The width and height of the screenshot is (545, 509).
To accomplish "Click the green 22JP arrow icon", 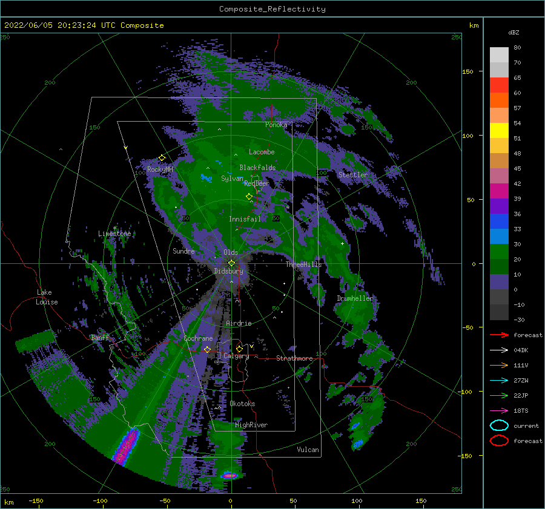I will (499, 395).
